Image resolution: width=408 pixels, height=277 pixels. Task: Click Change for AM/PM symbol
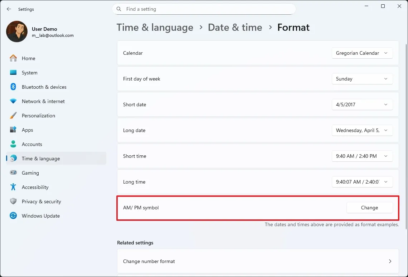[x=369, y=208]
